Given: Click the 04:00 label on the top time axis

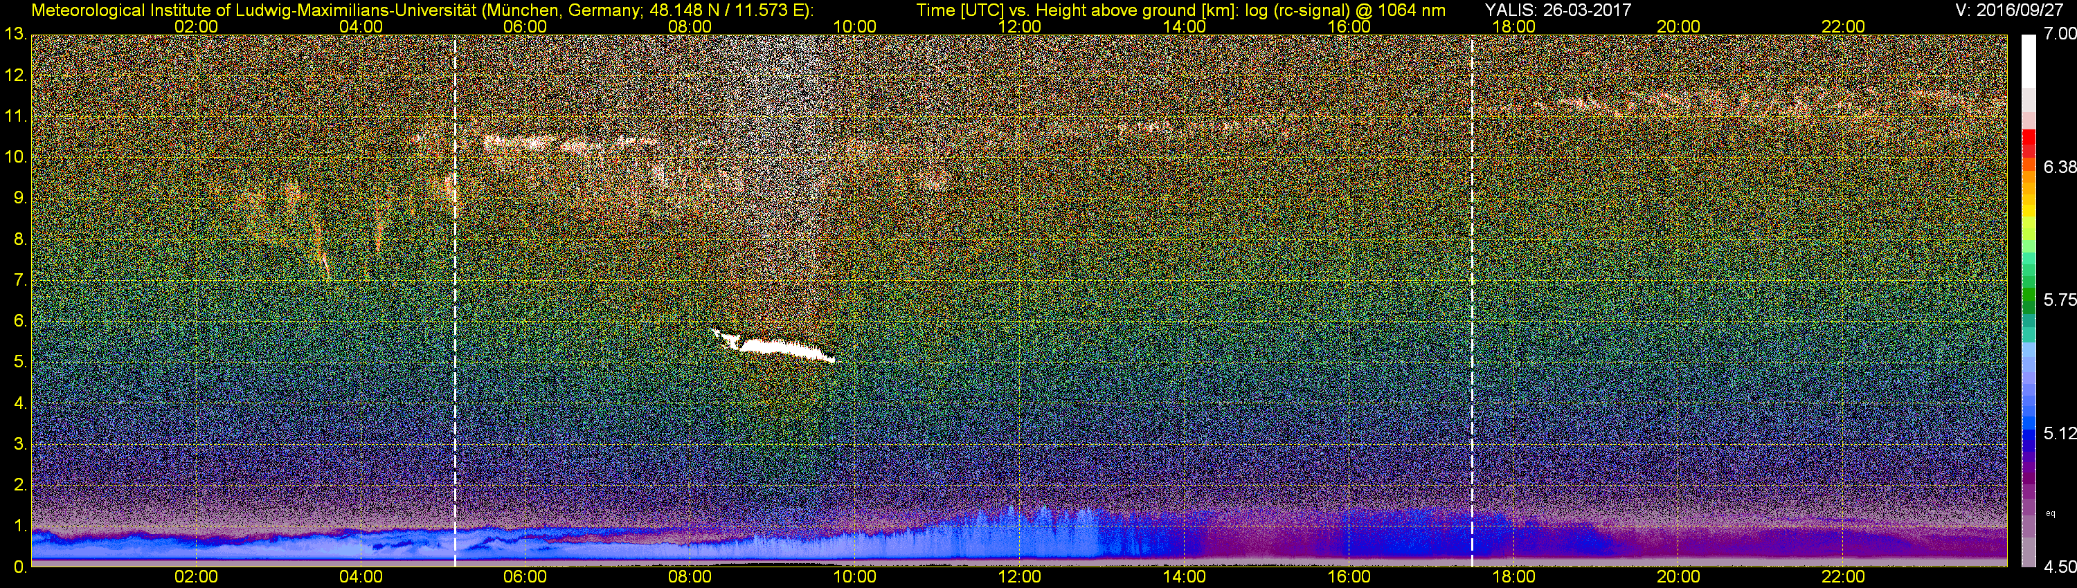Looking at the screenshot, I should click(361, 26).
